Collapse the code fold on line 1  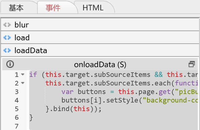click(x=23, y=74)
